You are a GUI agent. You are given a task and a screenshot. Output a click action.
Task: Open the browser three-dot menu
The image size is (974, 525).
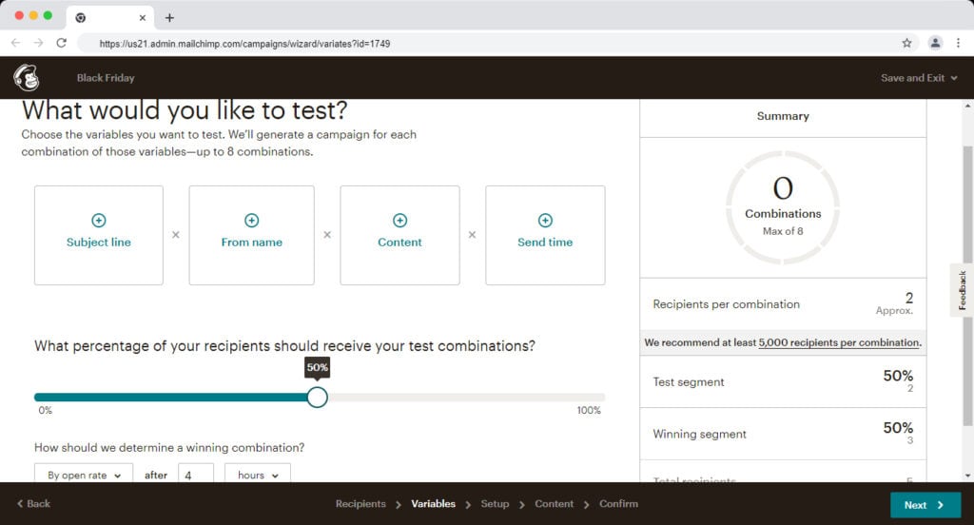tap(958, 43)
